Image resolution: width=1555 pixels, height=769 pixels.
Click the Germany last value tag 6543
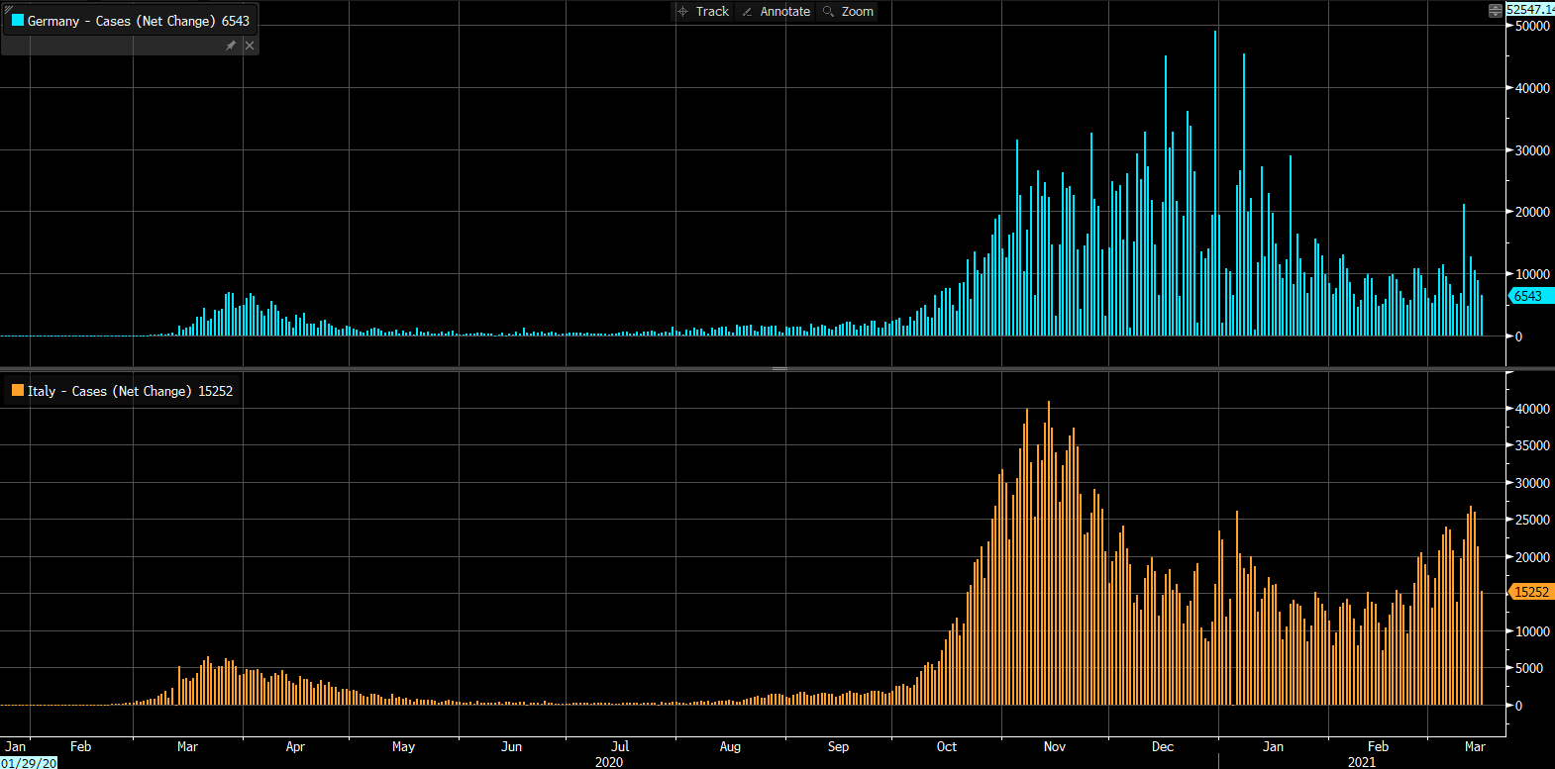pyautogui.click(x=1528, y=296)
